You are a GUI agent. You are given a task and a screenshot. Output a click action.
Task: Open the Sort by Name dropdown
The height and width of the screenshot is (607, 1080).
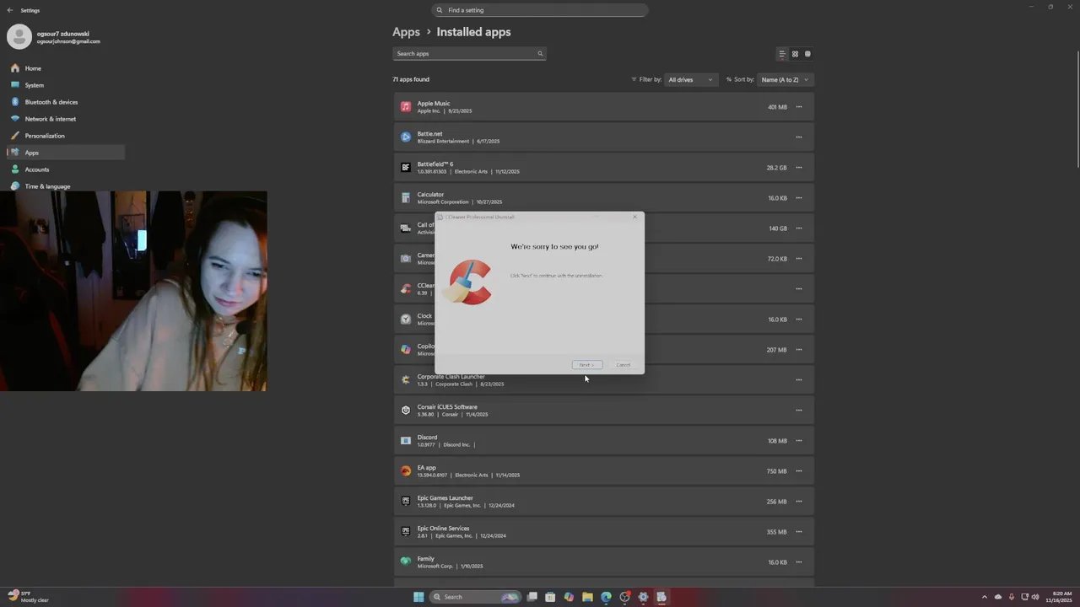[x=785, y=79]
